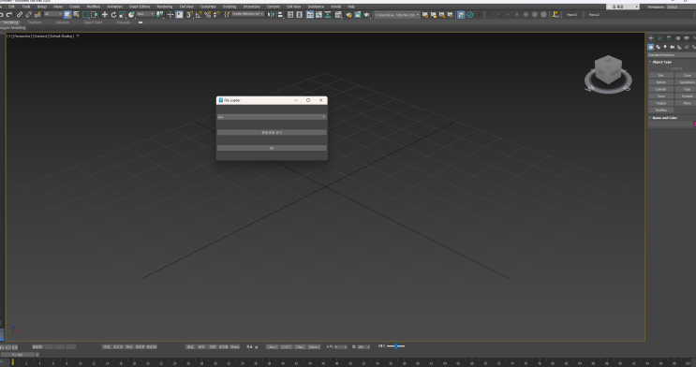696x367 pixels.
Task: Click the Unlink Selection icon
Action: point(28,15)
